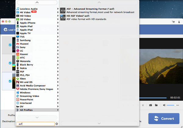183x128 pixels.
Task: Click the register key icon in title bar
Action: pos(179,22)
